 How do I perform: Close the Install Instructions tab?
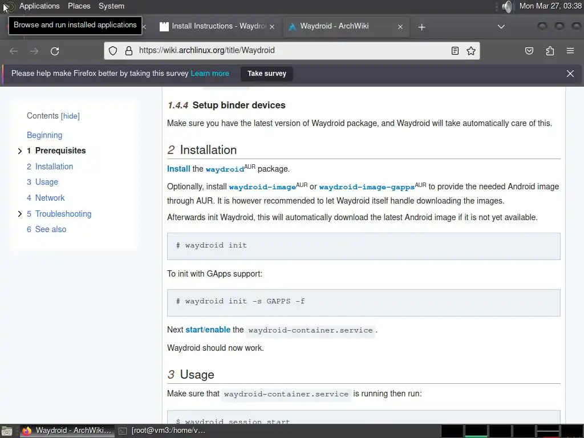click(x=272, y=27)
